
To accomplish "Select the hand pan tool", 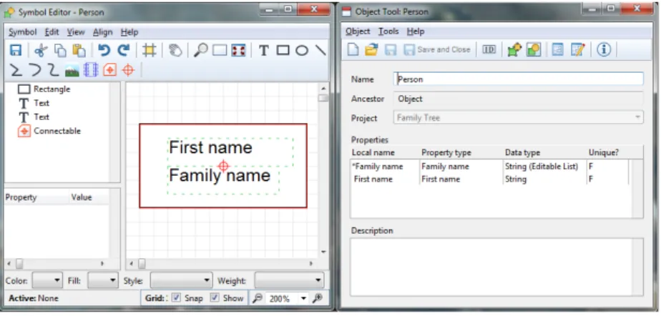I will pyautogui.click(x=175, y=51).
